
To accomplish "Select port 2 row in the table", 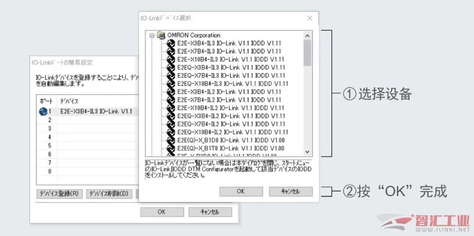I will click(87, 120).
